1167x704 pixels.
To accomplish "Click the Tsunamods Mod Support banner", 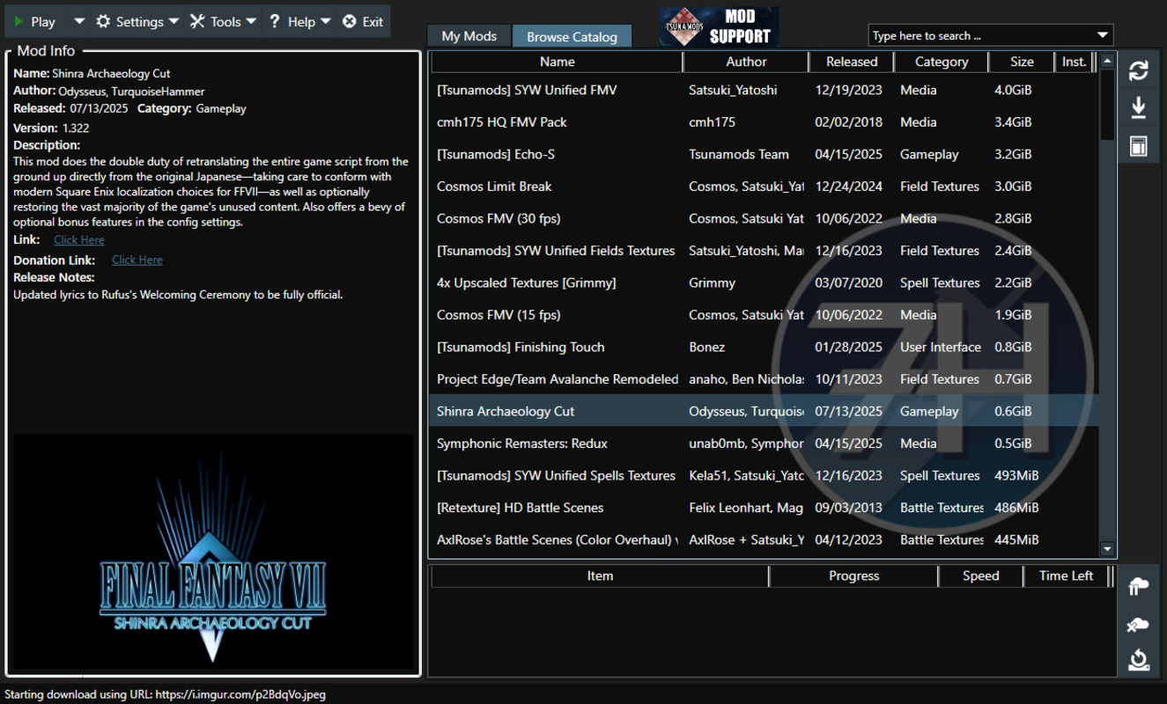I will (x=719, y=26).
